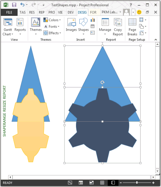Open the theme Fonts dropdown
The image size is (161, 187).
point(52,27)
